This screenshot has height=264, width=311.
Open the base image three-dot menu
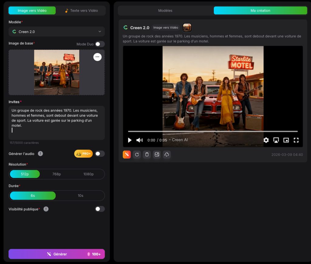[x=97, y=57]
